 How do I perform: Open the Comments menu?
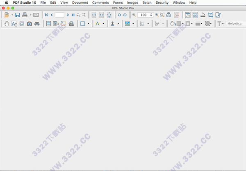[x=100, y=2]
